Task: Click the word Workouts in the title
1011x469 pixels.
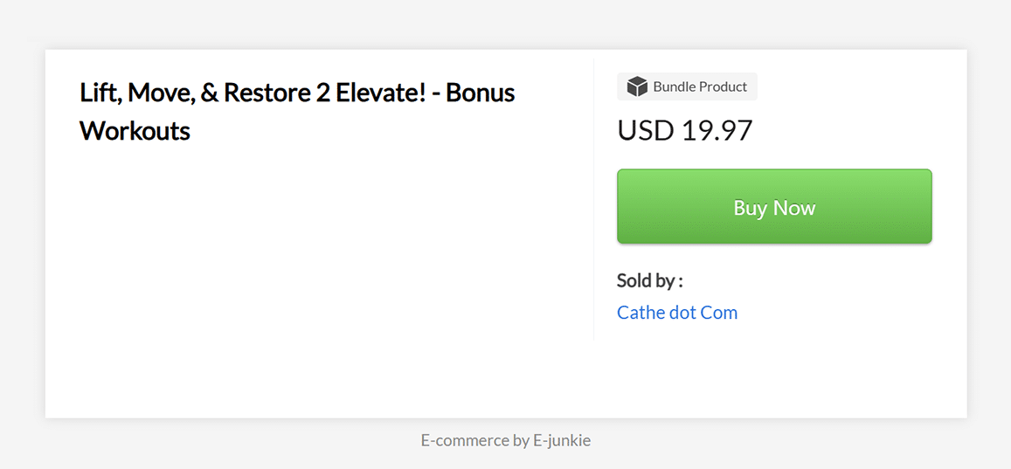Action: [x=135, y=131]
